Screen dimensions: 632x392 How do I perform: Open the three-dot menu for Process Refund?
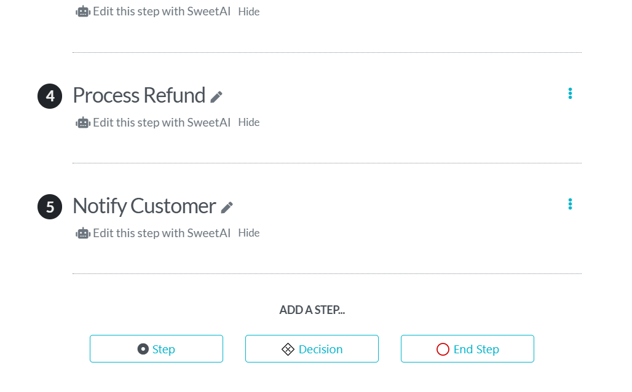click(x=570, y=93)
